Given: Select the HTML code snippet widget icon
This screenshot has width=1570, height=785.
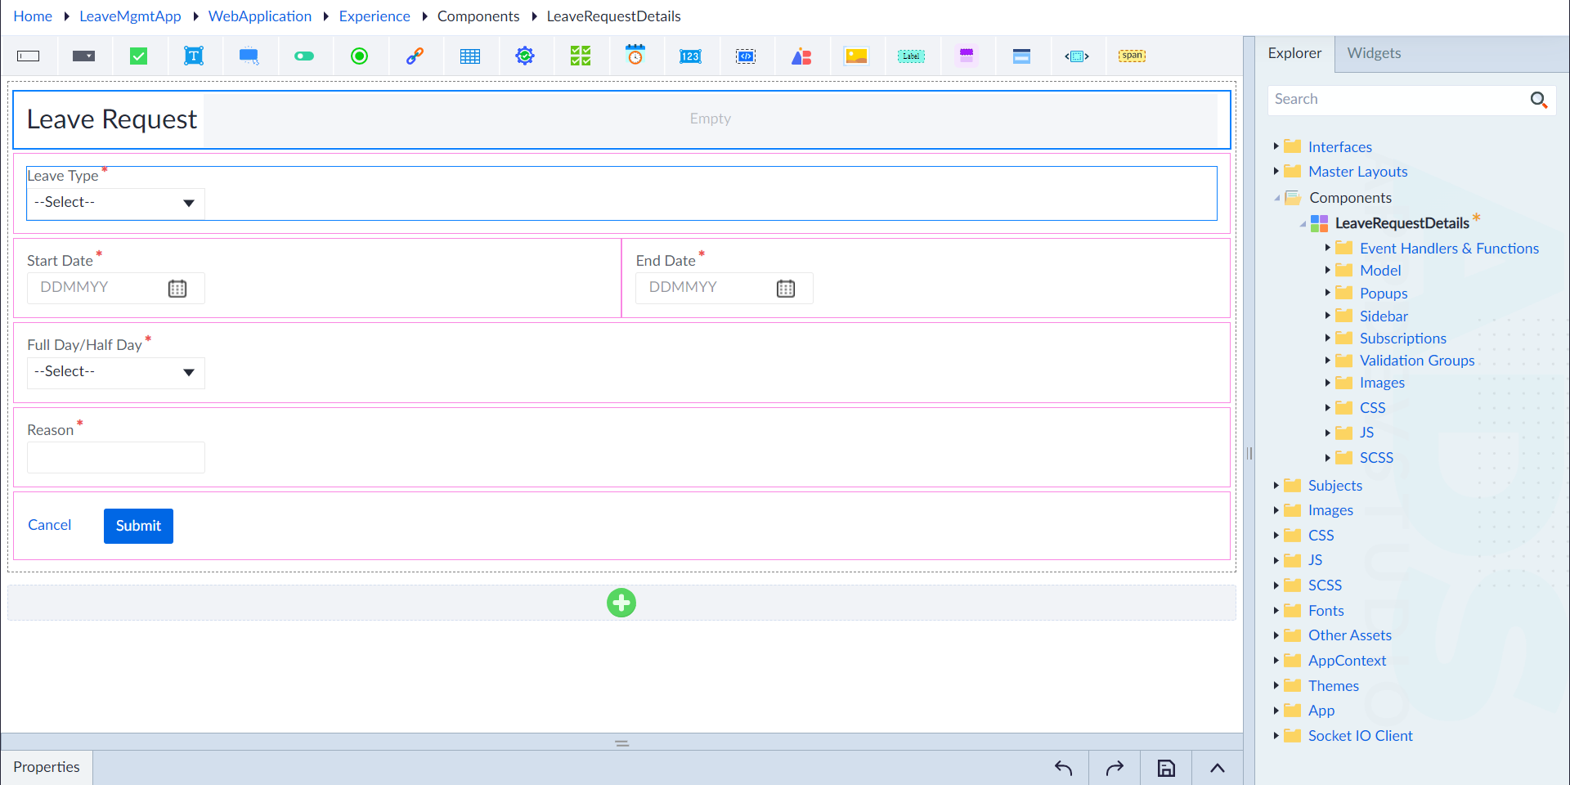Looking at the screenshot, I should [x=746, y=56].
